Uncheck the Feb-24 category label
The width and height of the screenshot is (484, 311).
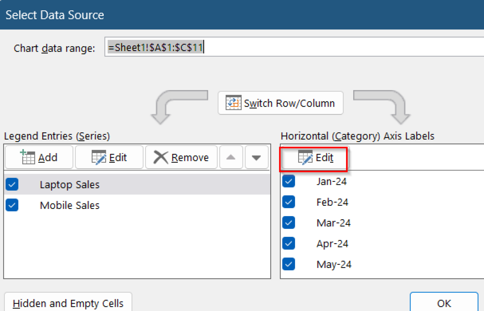tap(289, 202)
